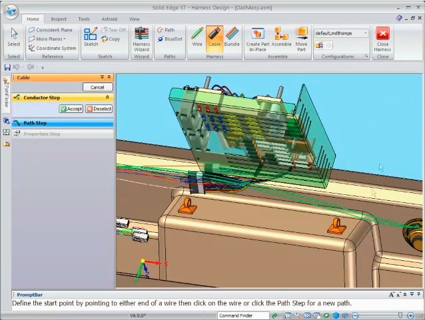425x320 pixels.
Task: Decrease PromptBar font size
Action: [x=398, y=295]
